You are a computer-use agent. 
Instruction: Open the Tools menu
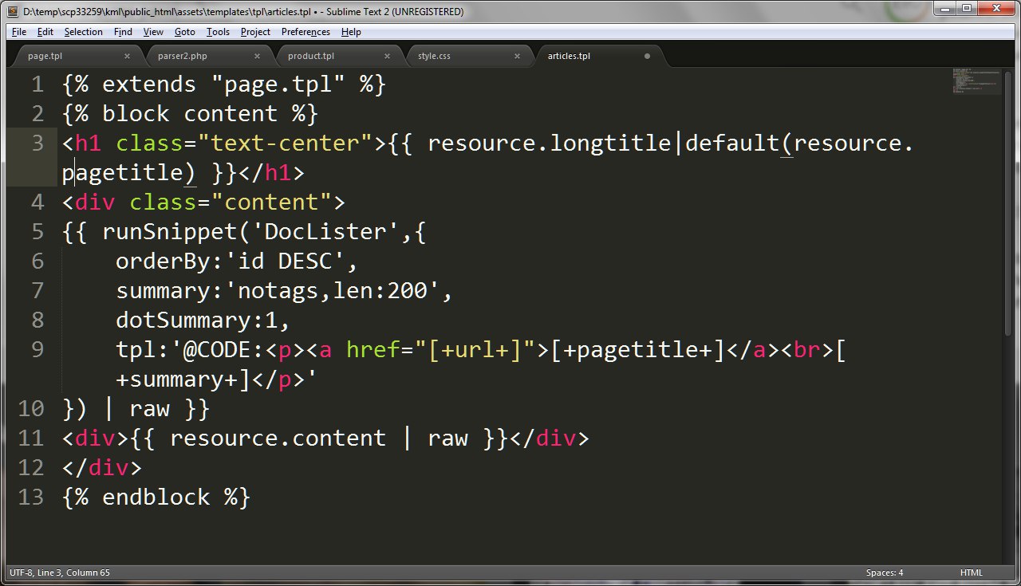point(218,32)
